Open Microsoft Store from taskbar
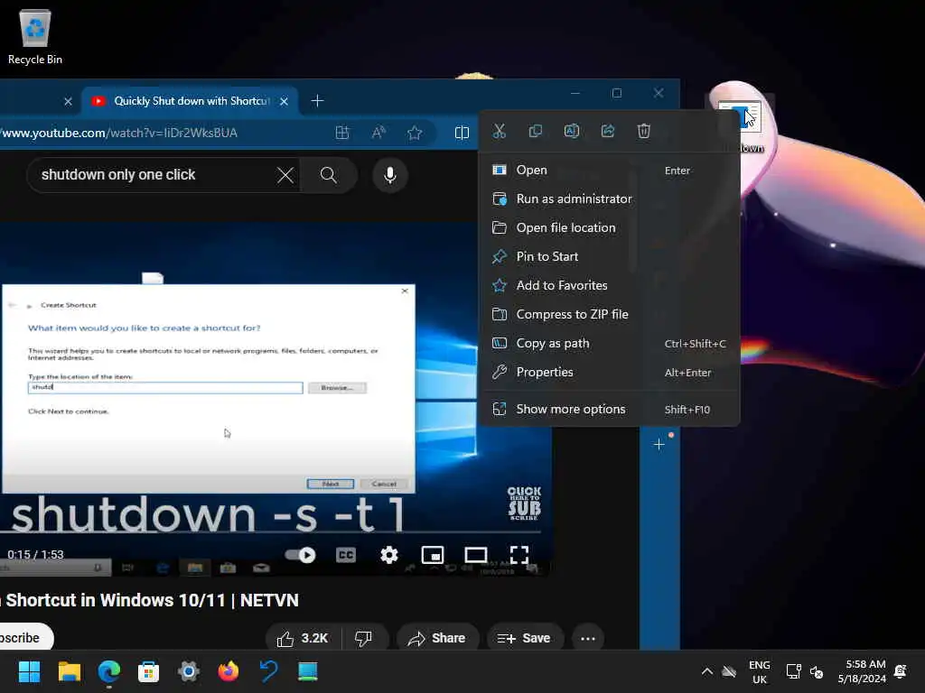The width and height of the screenshot is (925, 693). tap(149, 671)
